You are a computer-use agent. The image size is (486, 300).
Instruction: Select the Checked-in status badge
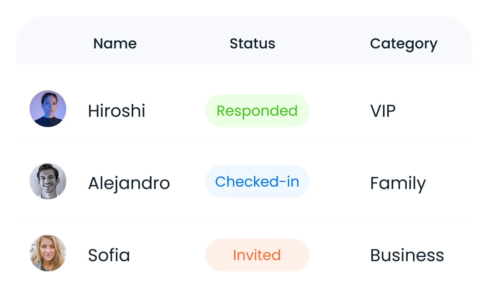[x=257, y=182]
